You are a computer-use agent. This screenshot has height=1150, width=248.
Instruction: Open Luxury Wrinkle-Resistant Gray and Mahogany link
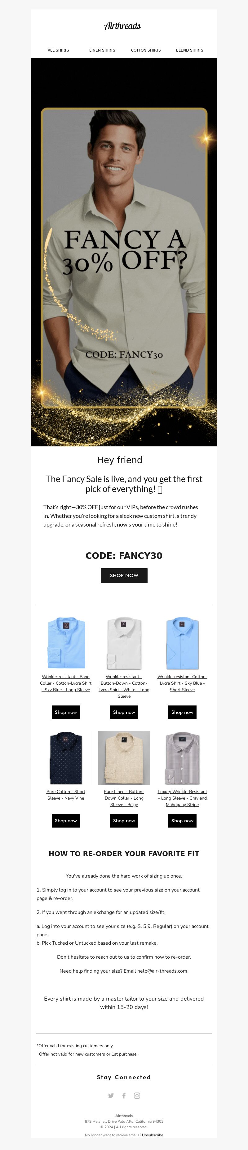[183, 798]
